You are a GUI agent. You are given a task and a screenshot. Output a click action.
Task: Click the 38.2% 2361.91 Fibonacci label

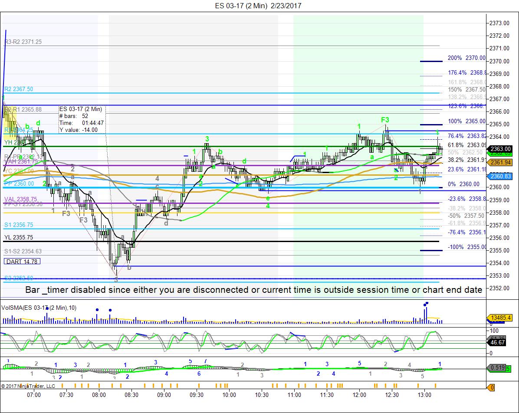click(x=466, y=160)
